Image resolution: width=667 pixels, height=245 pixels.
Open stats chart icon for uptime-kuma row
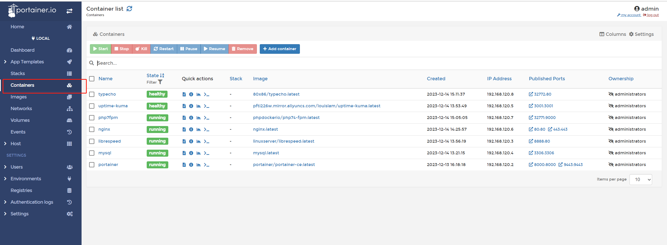(x=199, y=106)
